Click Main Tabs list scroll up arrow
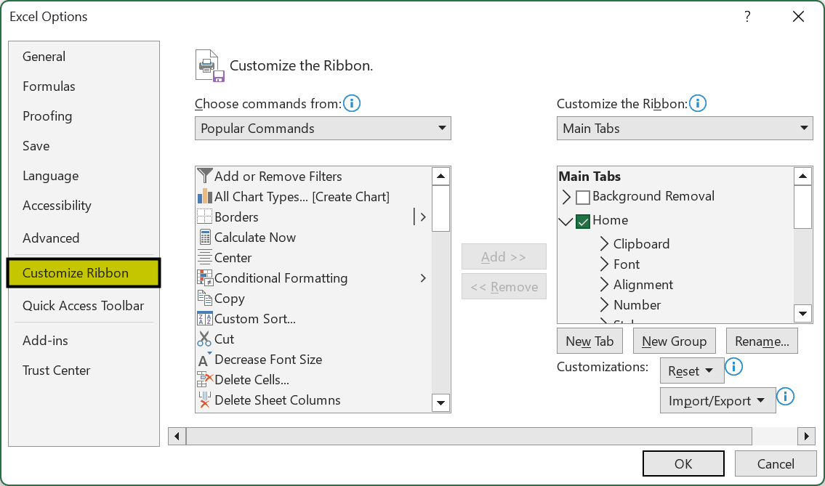Viewport: 825px width, 486px height. [x=802, y=177]
